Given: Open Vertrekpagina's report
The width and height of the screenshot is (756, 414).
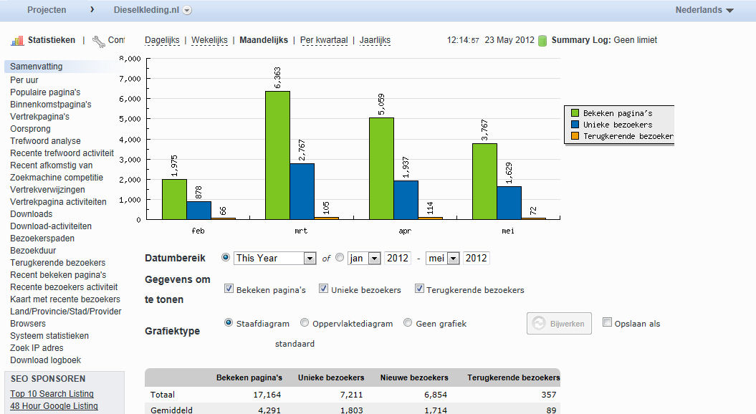Looking at the screenshot, I should (x=39, y=117).
